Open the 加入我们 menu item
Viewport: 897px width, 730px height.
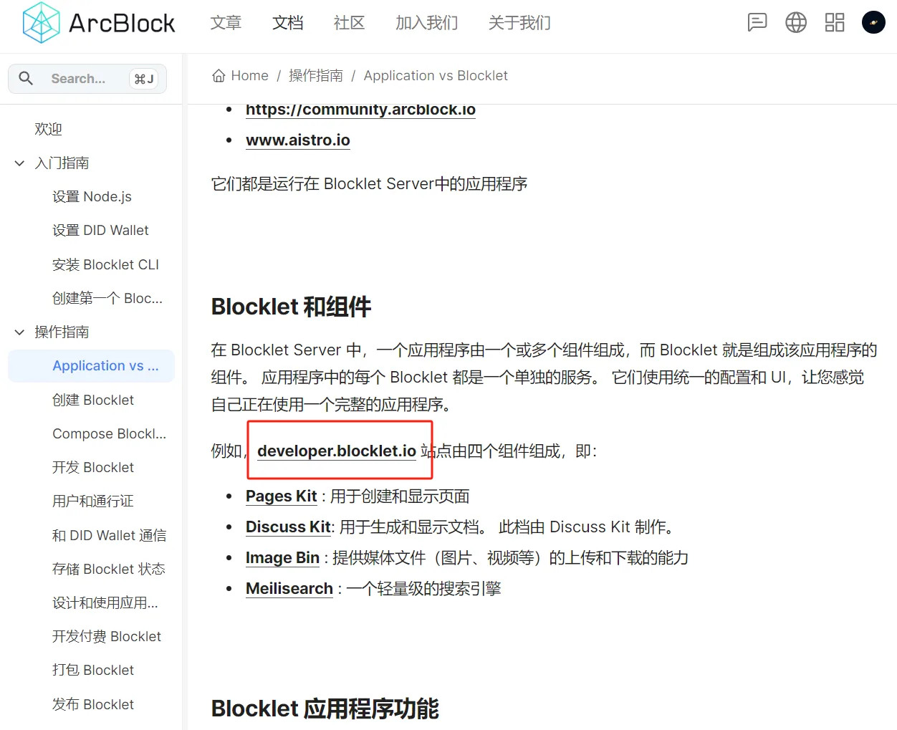[427, 23]
